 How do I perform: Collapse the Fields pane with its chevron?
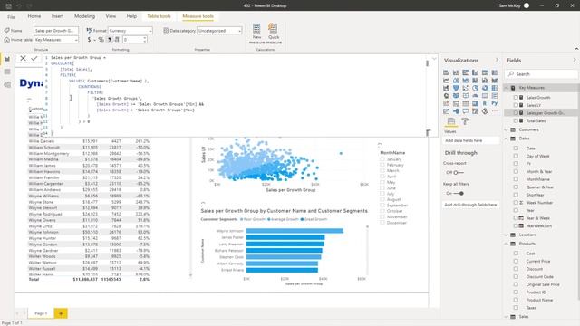tap(575, 60)
